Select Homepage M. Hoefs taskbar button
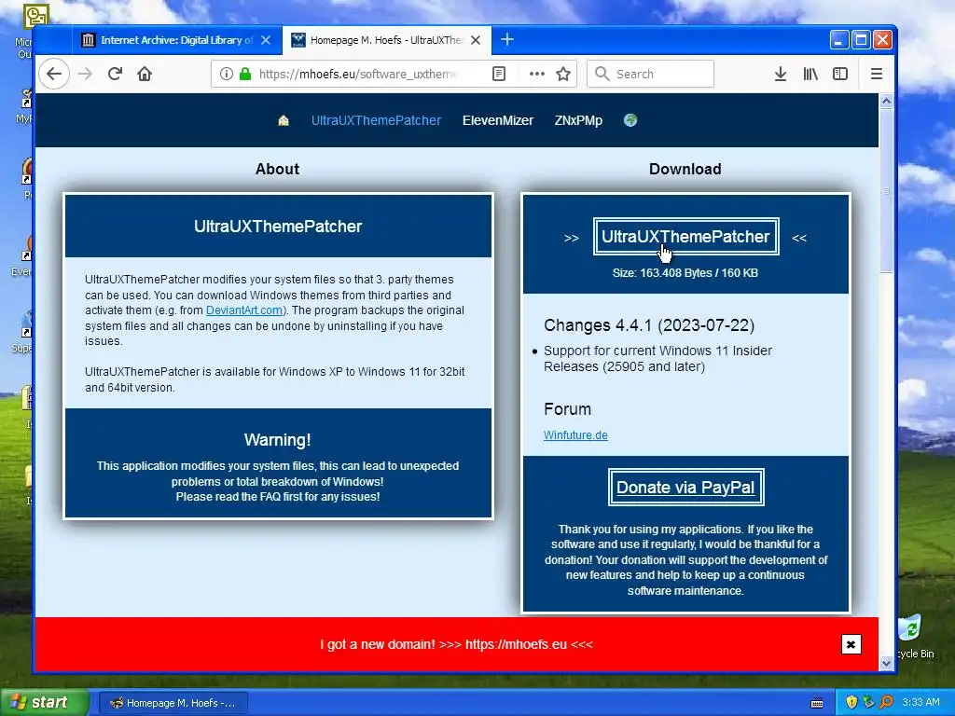Viewport: 955px width, 716px height. point(173,703)
